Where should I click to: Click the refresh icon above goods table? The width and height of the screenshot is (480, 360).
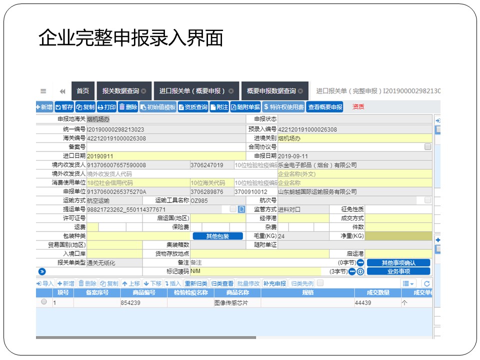point(426,283)
